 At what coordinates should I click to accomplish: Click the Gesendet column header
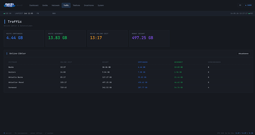[178, 62]
